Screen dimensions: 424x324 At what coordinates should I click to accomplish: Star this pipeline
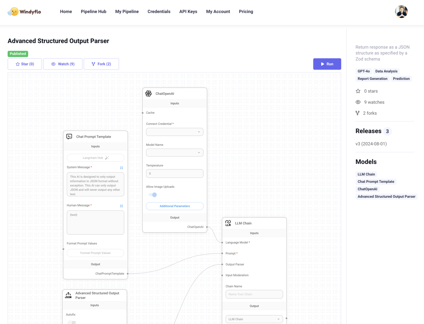(25, 64)
